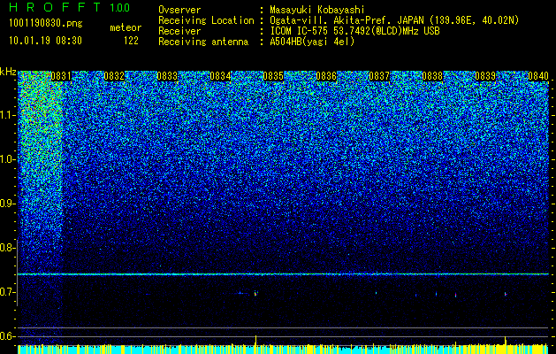Click the 0832 time marker
Viewport: 556px width, 354px height.
click(114, 76)
